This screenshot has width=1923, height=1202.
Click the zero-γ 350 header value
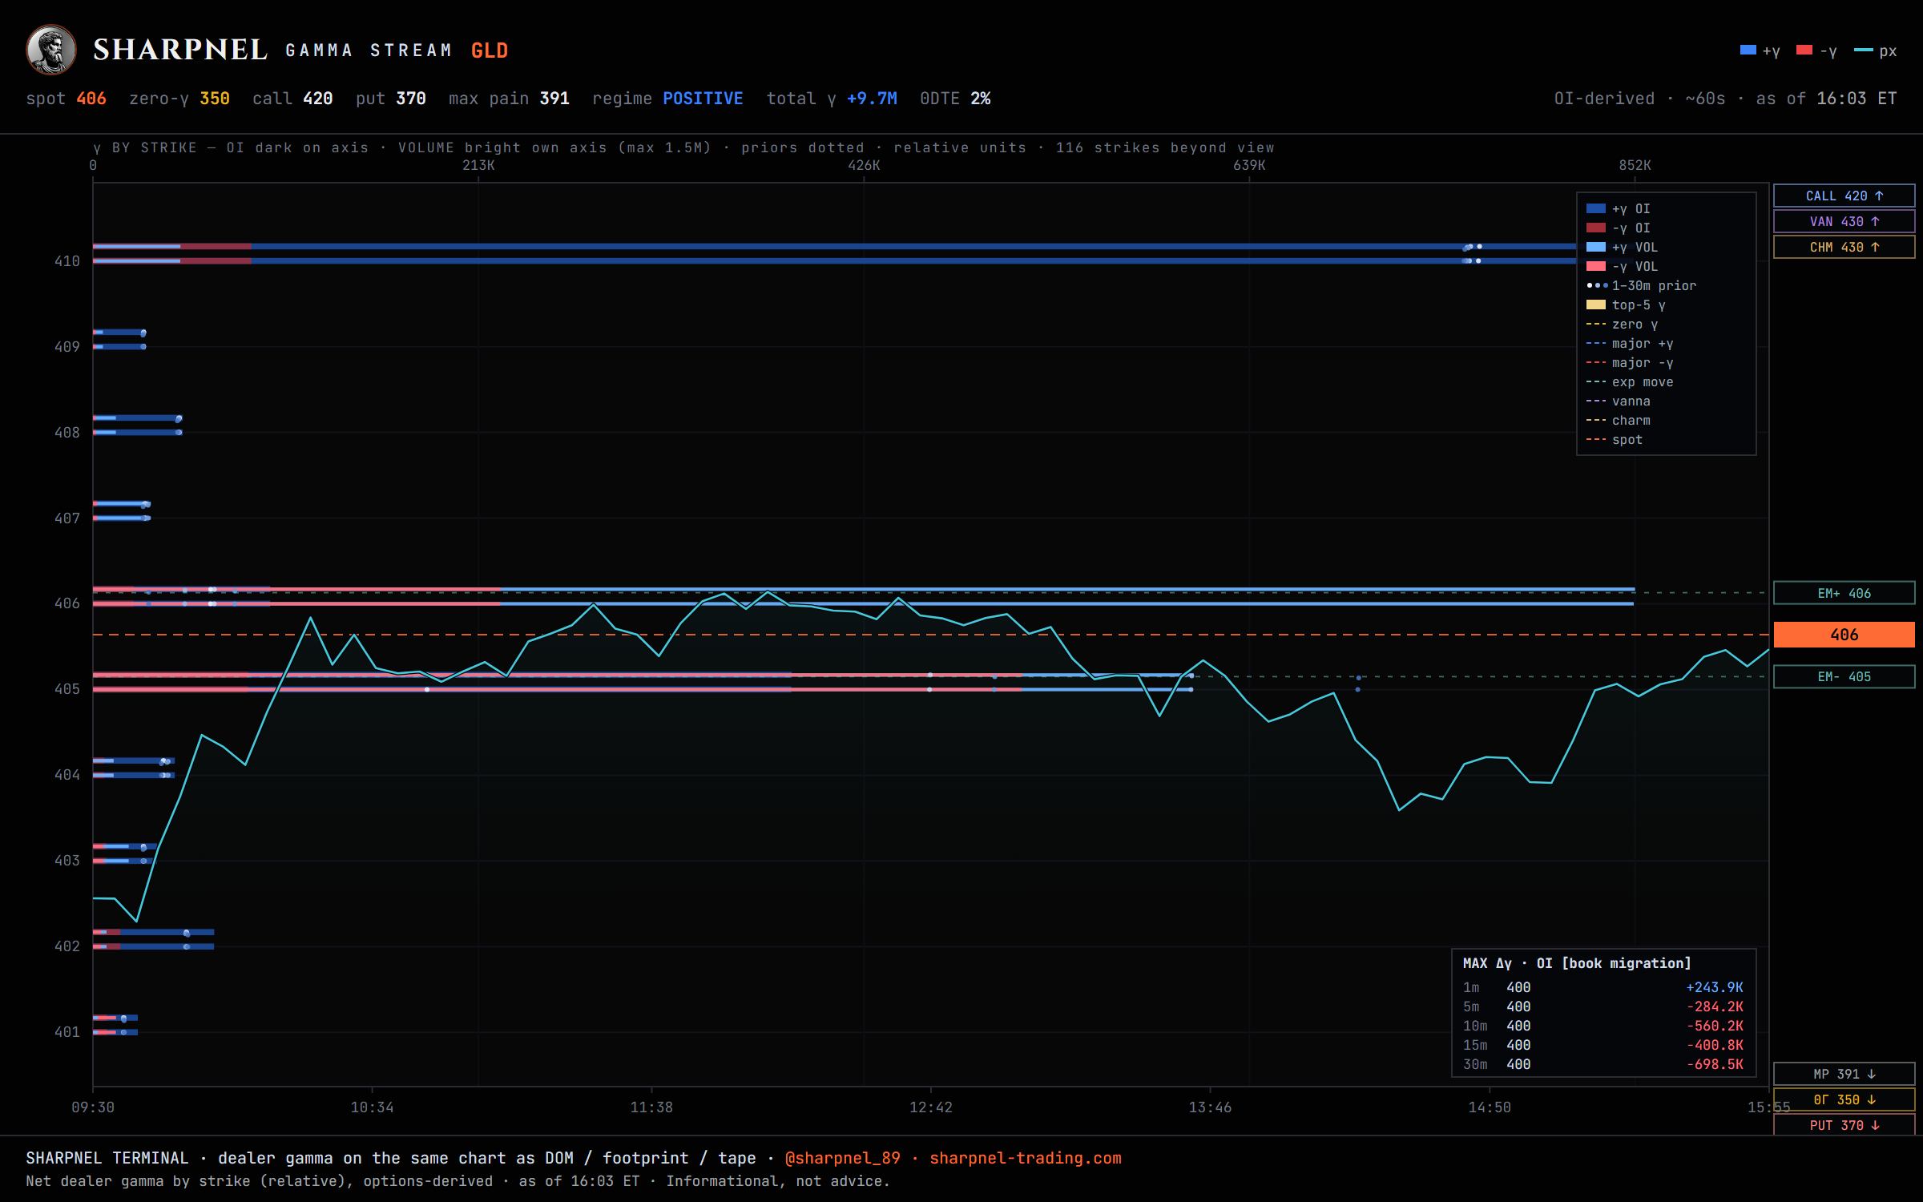tap(214, 98)
